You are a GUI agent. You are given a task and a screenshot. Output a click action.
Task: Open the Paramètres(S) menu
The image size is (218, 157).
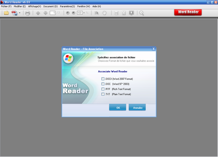click(67, 6)
